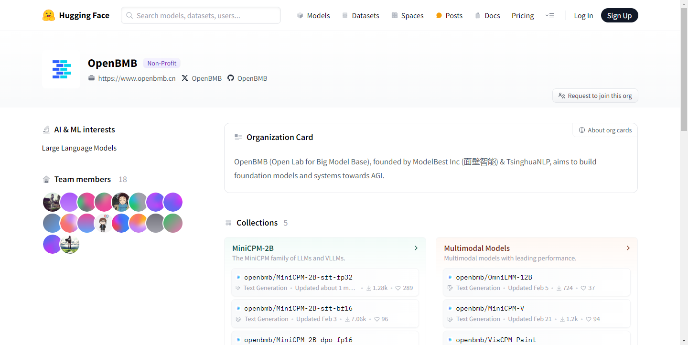Click the info icon in About org cards

click(x=582, y=130)
